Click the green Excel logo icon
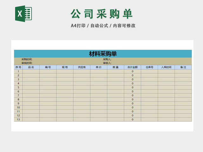This screenshot has width=203, height=152. click(x=23, y=14)
